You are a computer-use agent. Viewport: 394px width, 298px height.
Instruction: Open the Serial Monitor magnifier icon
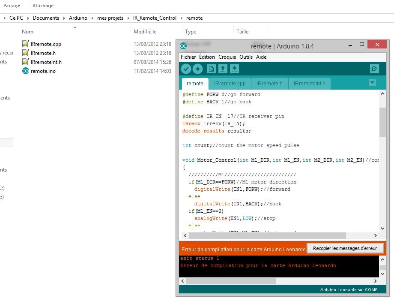point(374,69)
